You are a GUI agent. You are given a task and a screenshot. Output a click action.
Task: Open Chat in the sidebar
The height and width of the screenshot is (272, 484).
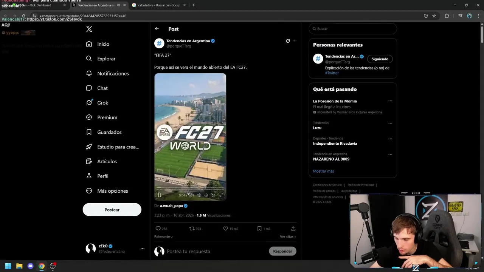(97, 88)
